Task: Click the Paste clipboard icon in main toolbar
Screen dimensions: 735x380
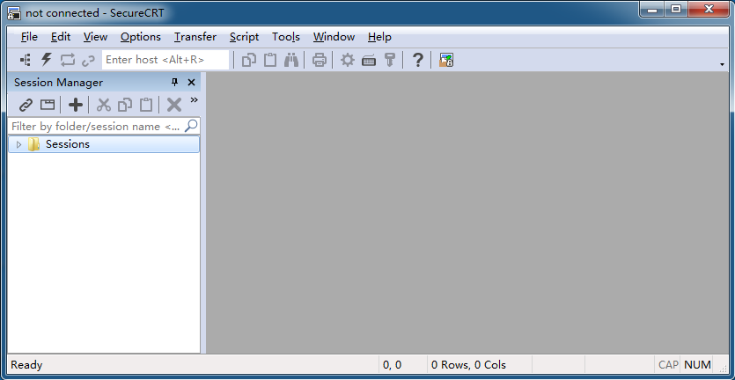Action: pos(270,60)
